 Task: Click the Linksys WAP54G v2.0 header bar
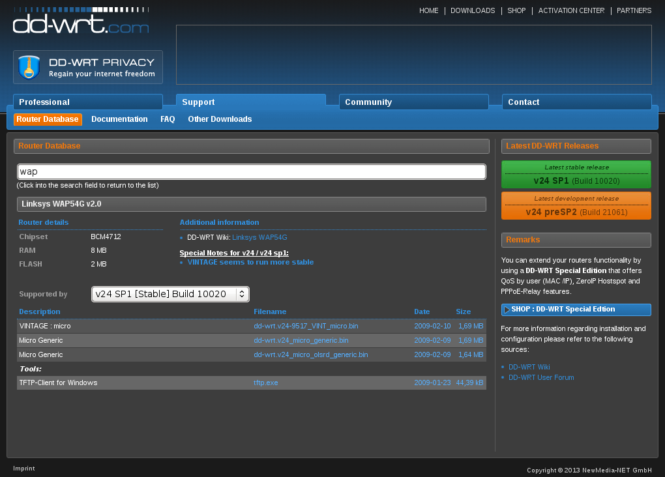pos(252,204)
